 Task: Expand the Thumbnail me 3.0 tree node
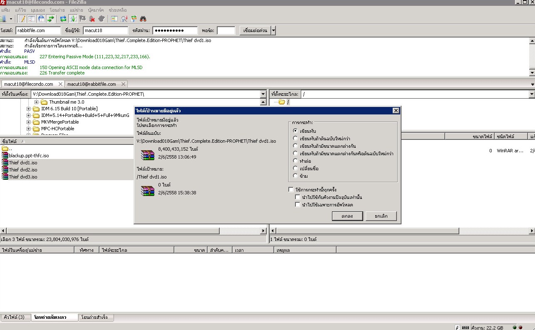(x=36, y=102)
